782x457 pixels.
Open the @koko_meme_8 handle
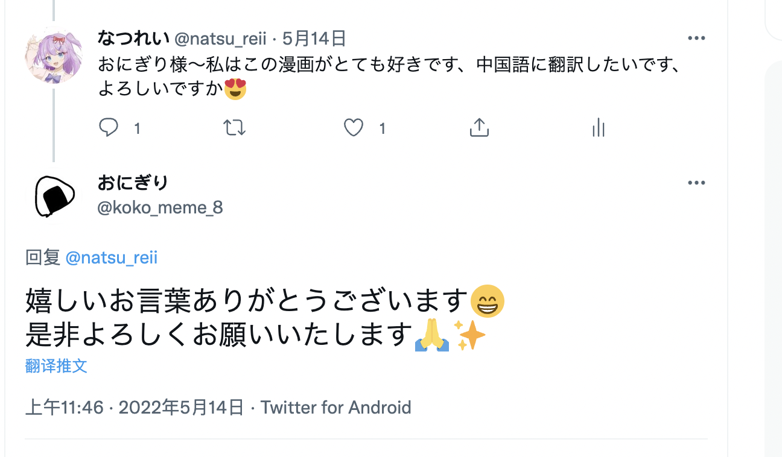click(160, 208)
